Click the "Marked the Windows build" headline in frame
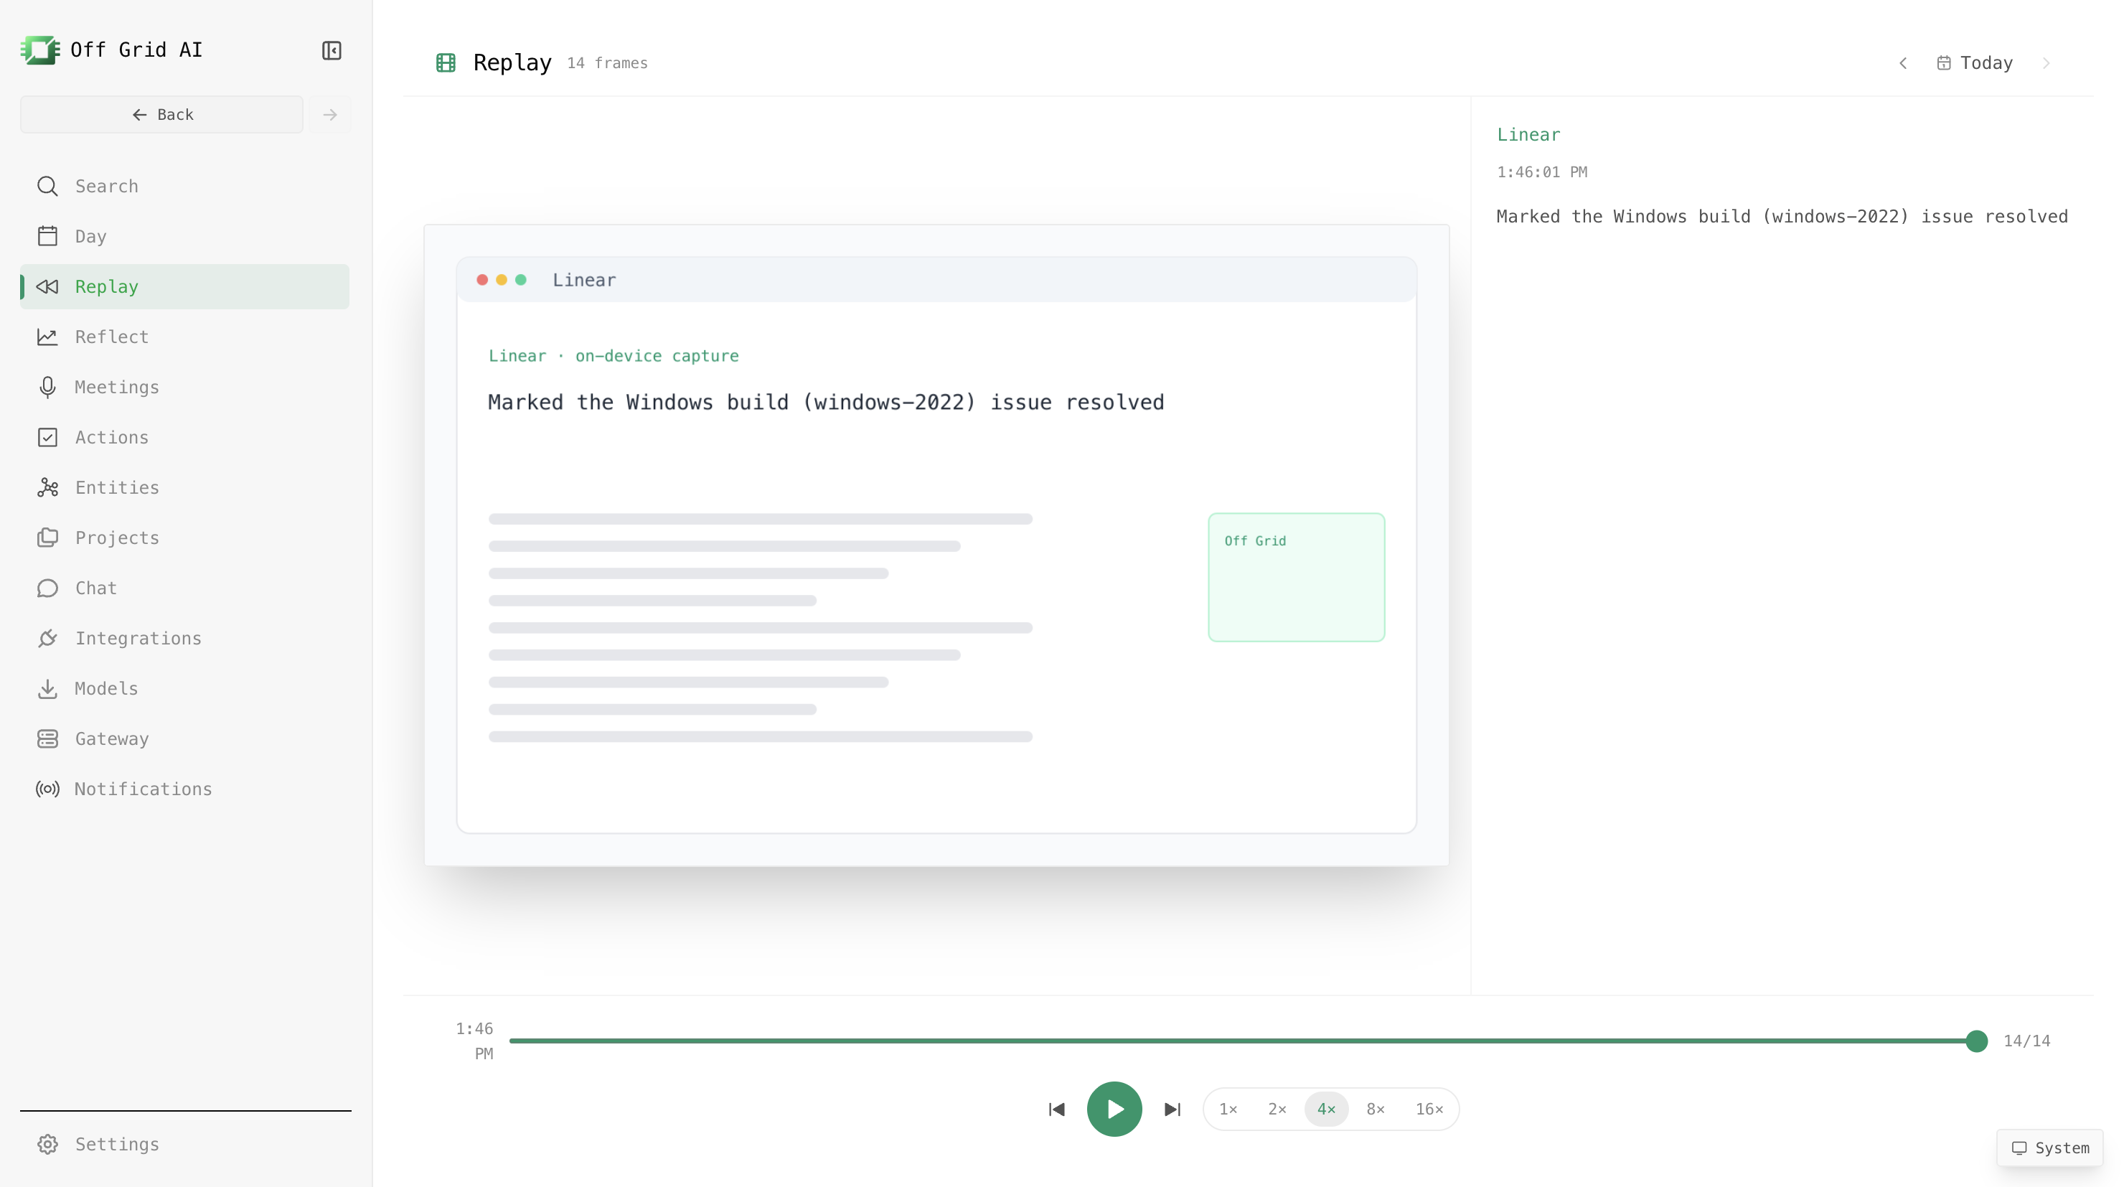Viewport: 2124px width, 1187px height. pyautogui.click(x=826, y=403)
